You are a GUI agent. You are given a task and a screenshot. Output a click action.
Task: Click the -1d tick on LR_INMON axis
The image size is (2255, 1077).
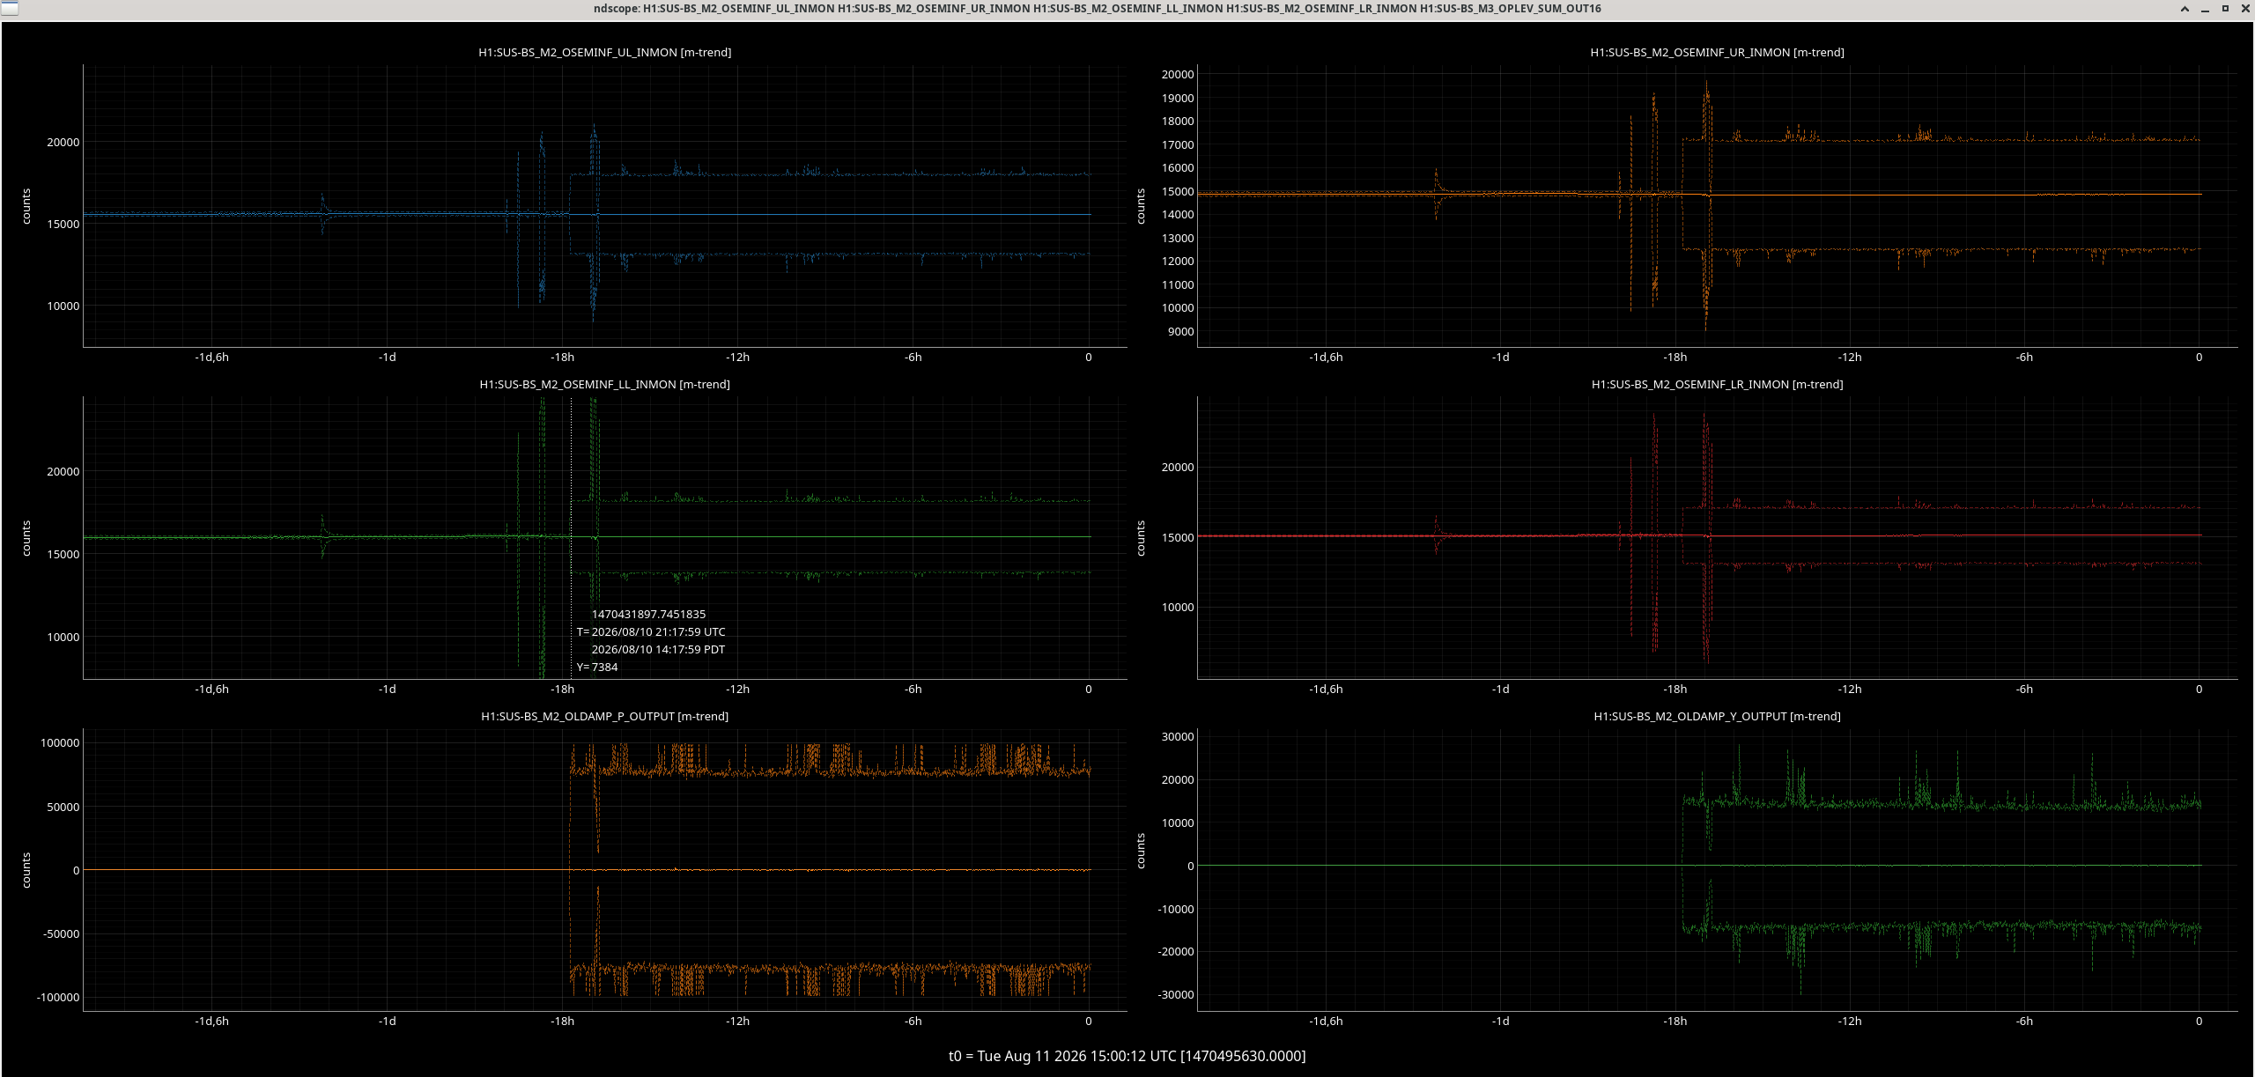click(1500, 689)
